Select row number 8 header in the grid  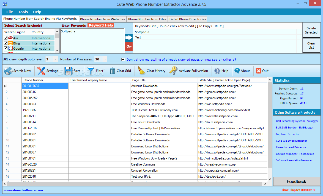[12, 128]
